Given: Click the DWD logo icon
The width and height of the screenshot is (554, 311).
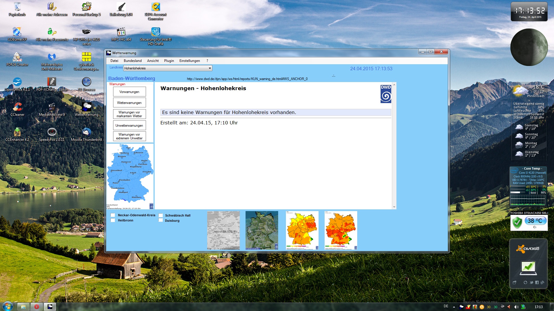Looking at the screenshot, I should [x=386, y=94].
